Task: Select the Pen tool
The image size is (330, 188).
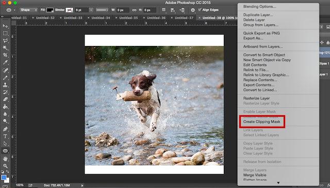Action: pyautogui.click(x=5, y=129)
